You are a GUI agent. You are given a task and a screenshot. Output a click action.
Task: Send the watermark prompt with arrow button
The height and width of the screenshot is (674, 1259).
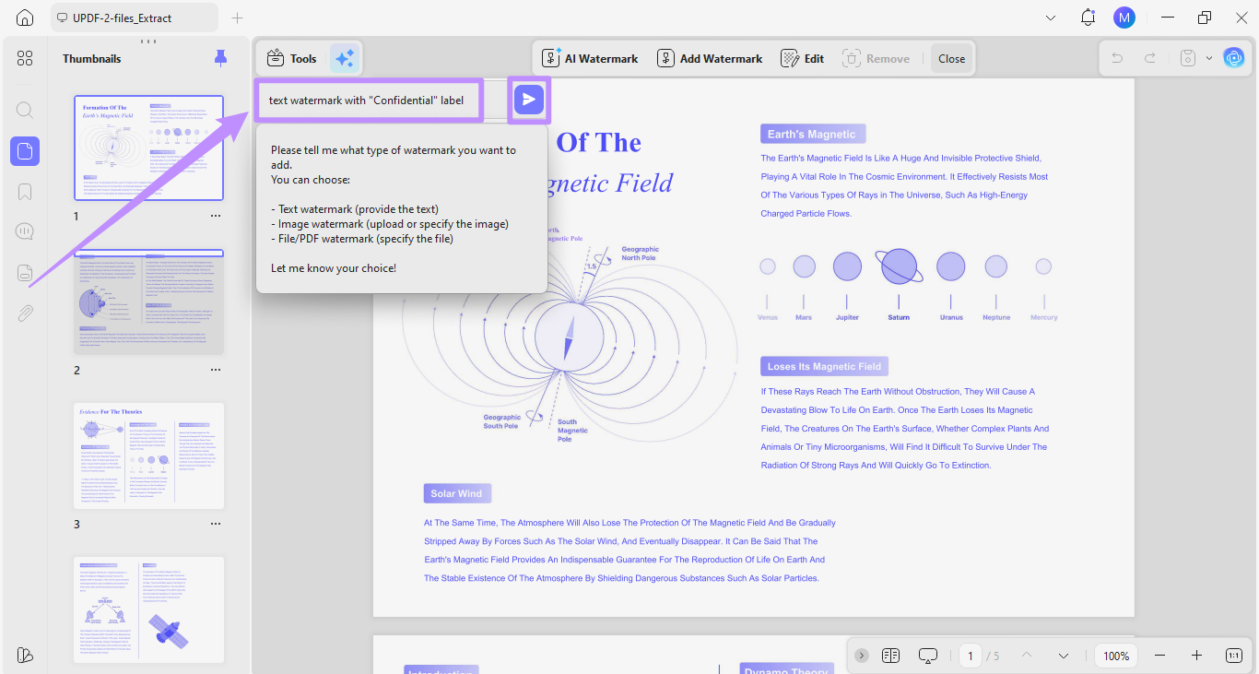[x=529, y=100]
